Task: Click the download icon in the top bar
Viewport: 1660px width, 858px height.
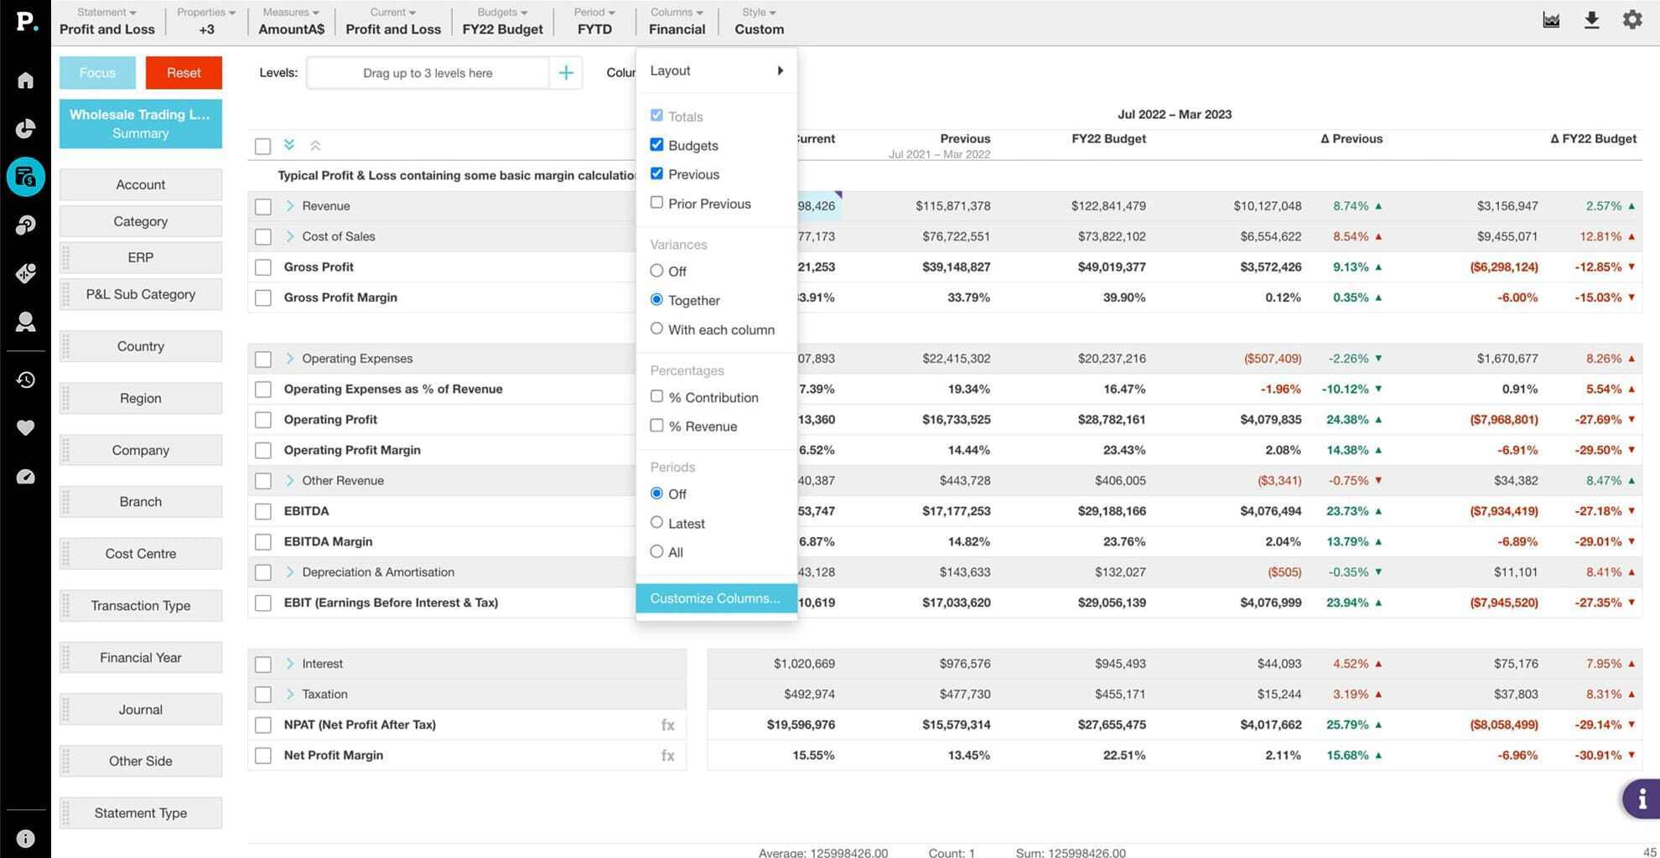Action: coord(1591,20)
